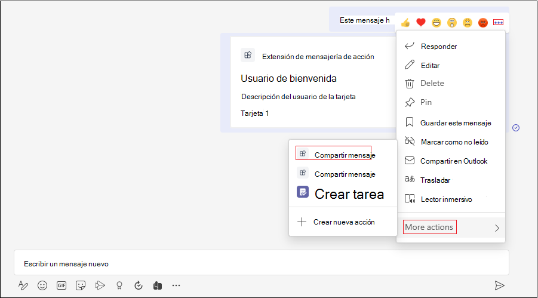The image size is (538, 298).
Task: Open the three-dot more options button
Action: 498,22
